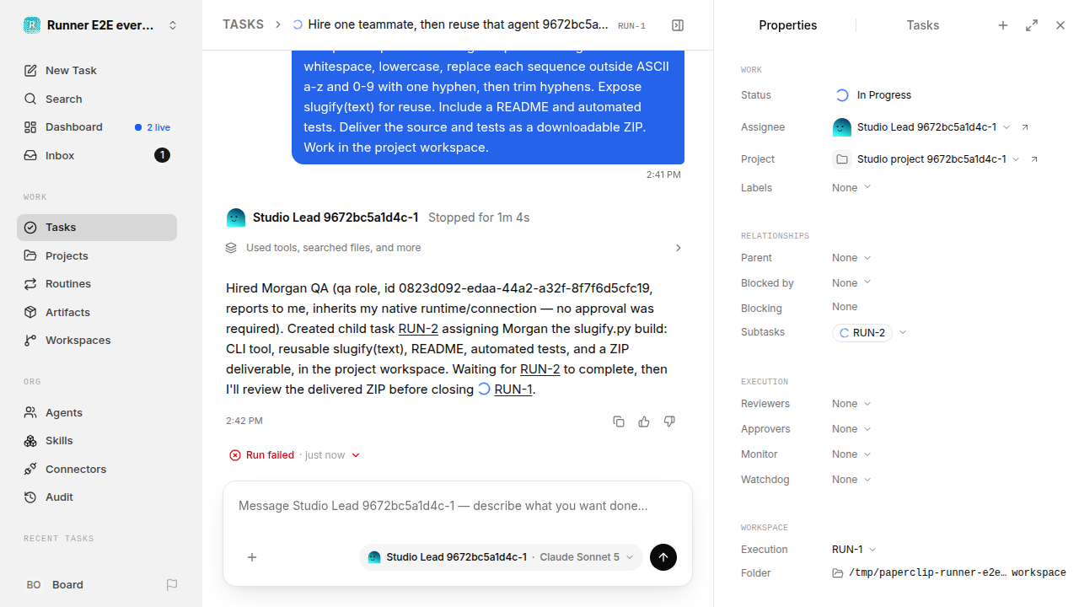This screenshot has width=1079, height=607.
Task: Expand 'Used tools, searched files, and more'
Action: [454, 248]
